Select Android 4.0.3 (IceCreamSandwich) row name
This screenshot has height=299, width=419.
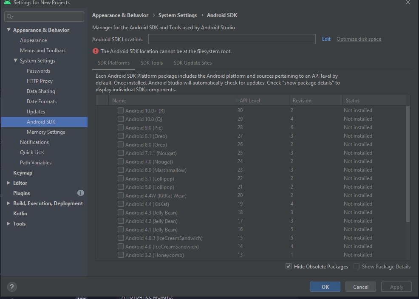pos(164,238)
